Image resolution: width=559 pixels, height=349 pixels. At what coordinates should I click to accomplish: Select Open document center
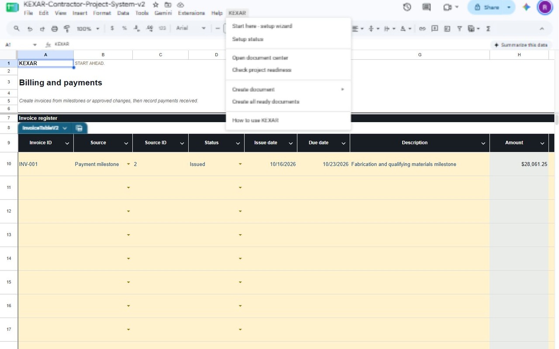(x=288, y=58)
